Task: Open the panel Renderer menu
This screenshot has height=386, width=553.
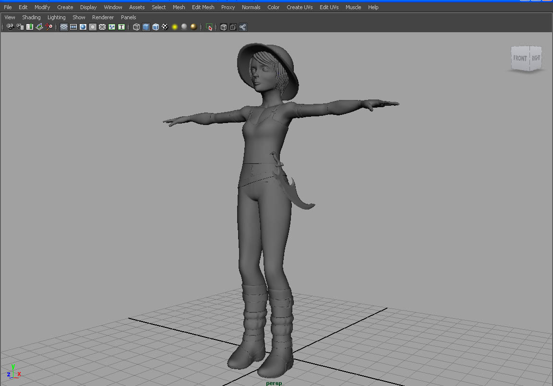Action: pyautogui.click(x=103, y=17)
